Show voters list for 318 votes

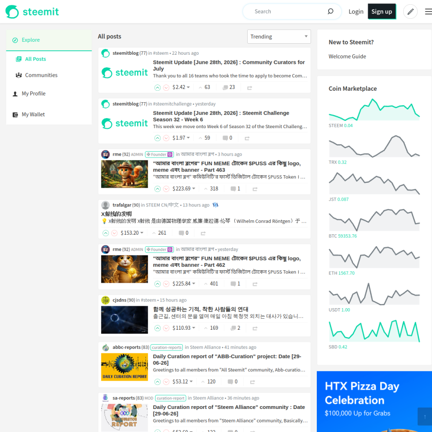pyautogui.click(x=211, y=189)
